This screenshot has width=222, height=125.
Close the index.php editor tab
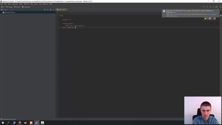coord(66,10)
